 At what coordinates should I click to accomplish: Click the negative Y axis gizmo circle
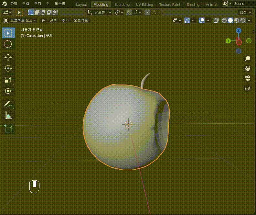point(249,41)
